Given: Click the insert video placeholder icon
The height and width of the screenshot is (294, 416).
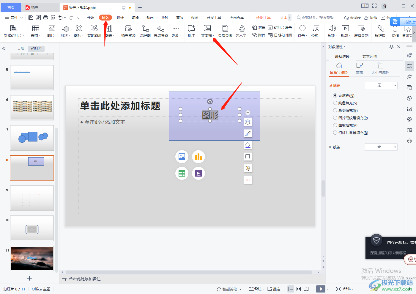Looking at the screenshot, I should coord(198,173).
